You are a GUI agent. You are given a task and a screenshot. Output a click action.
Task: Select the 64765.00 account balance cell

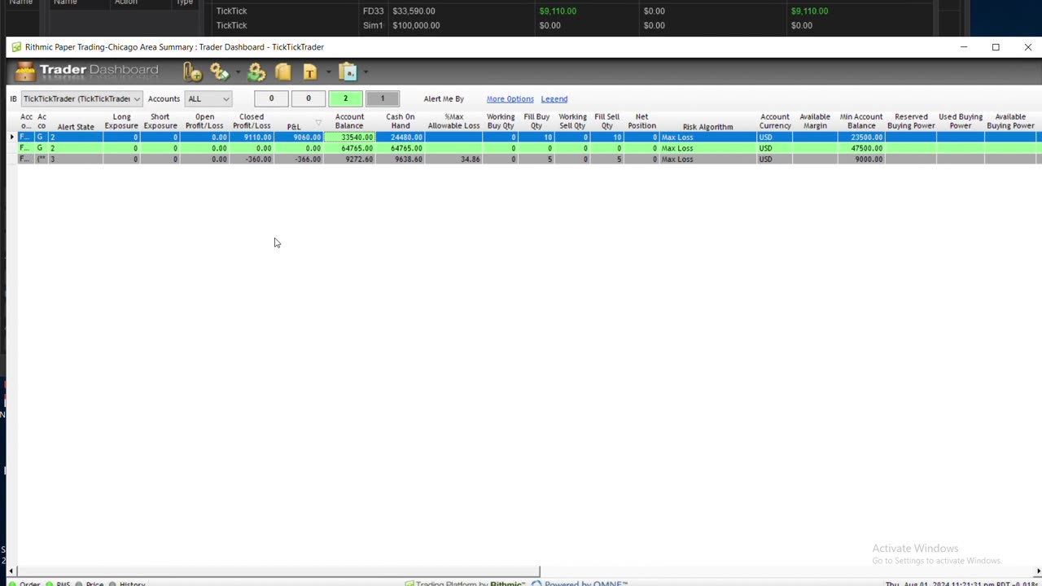tap(349, 148)
